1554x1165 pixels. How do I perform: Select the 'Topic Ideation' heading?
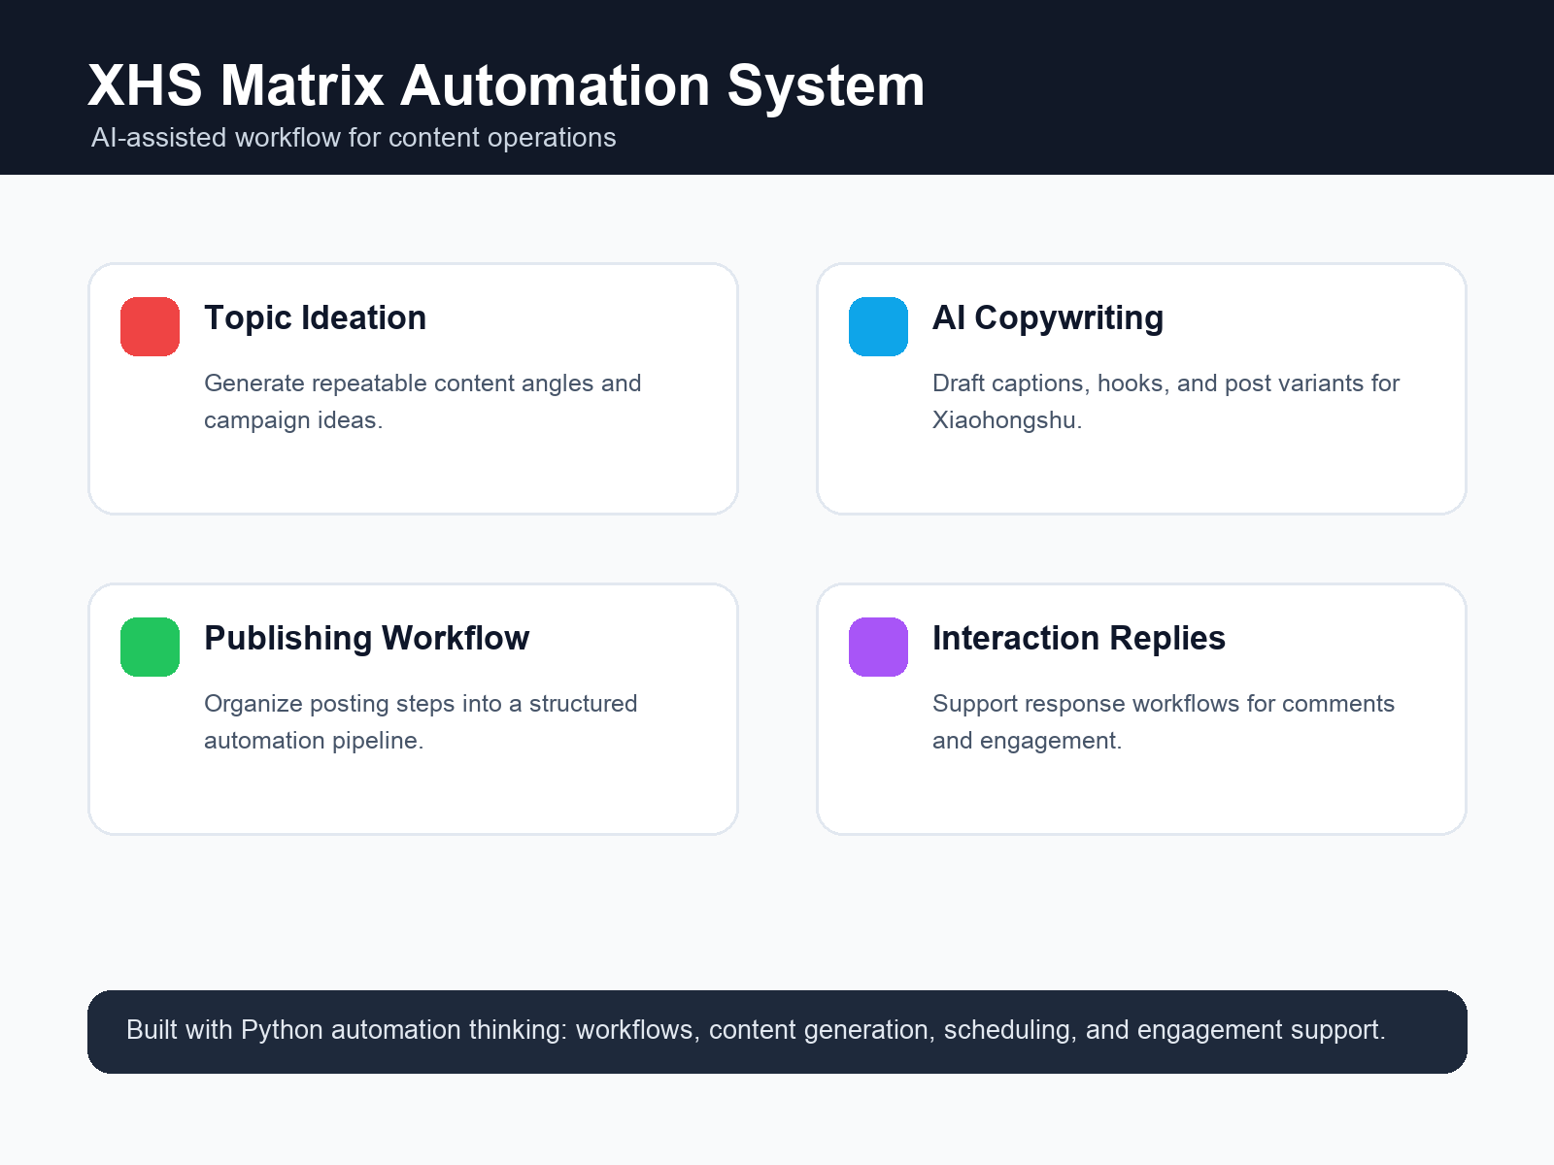coord(315,318)
